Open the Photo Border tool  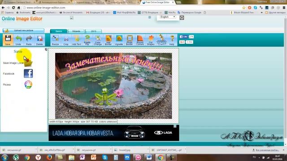click(130, 40)
